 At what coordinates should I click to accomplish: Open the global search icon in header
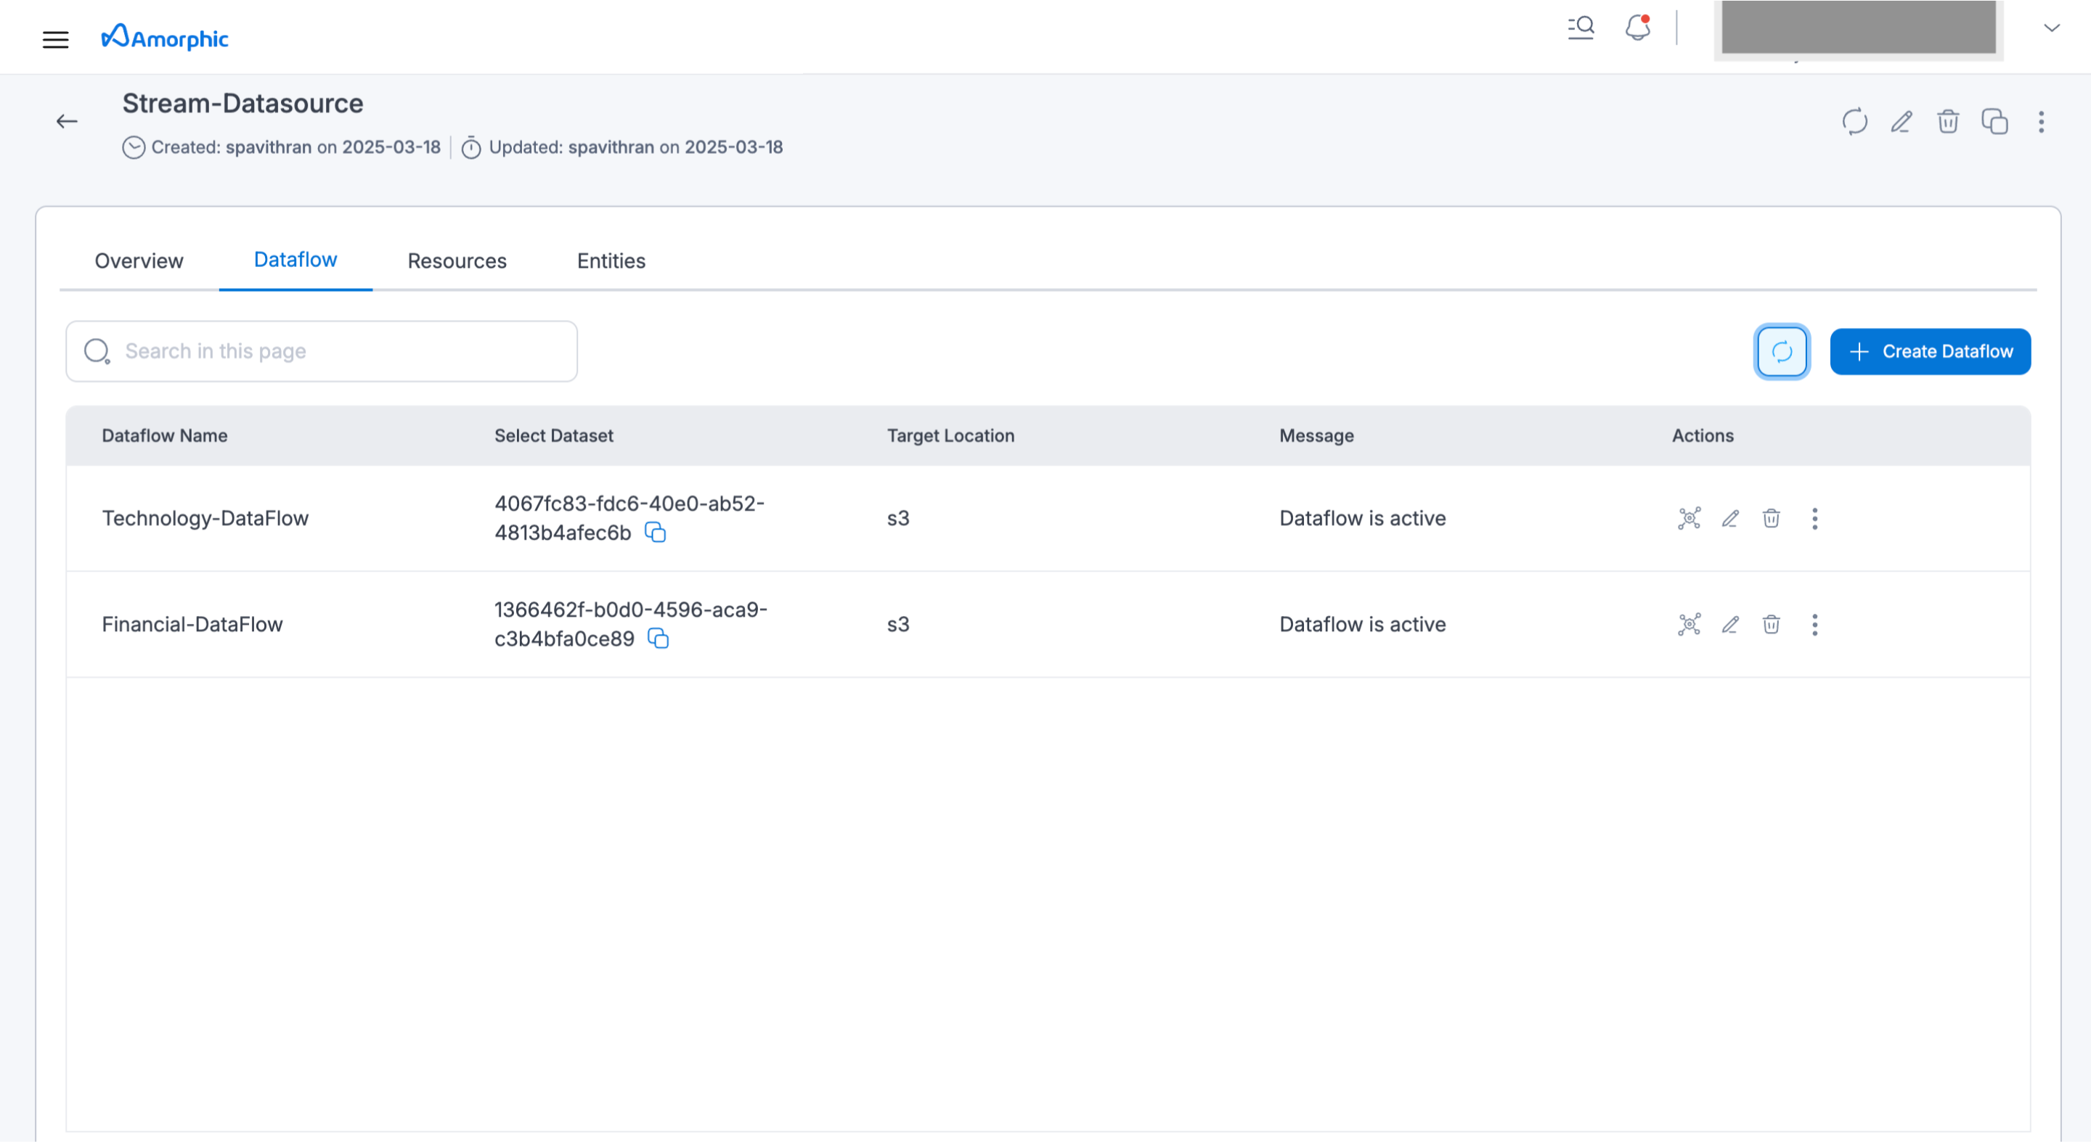tap(1581, 28)
